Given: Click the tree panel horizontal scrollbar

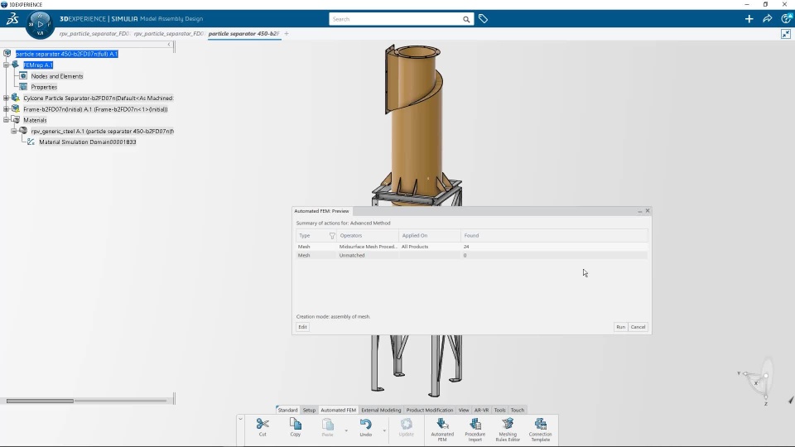Looking at the screenshot, I should (40, 401).
